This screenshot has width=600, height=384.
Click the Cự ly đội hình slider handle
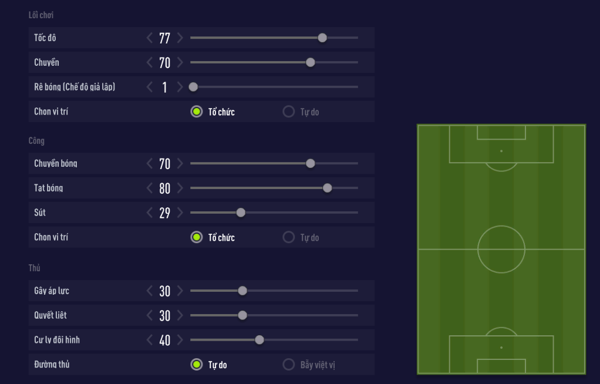[259, 339]
